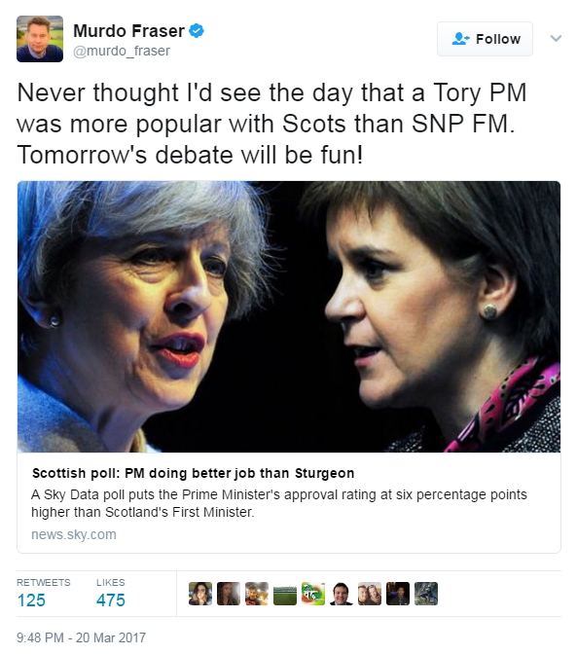The height and width of the screenshot is (654, 577).
Task: Open the @murdo_fraser handle
Action: point(122,51)
